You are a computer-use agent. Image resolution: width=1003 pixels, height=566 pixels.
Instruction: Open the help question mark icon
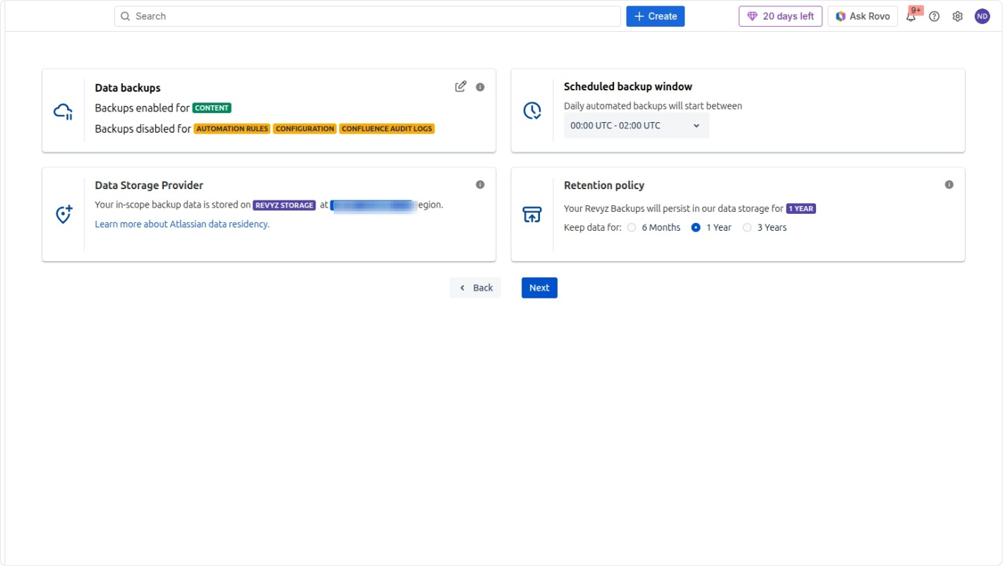[934, 16]
